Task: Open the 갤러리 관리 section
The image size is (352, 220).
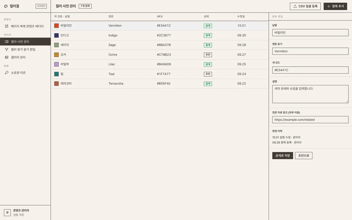Action: click(x=25, y=57)
